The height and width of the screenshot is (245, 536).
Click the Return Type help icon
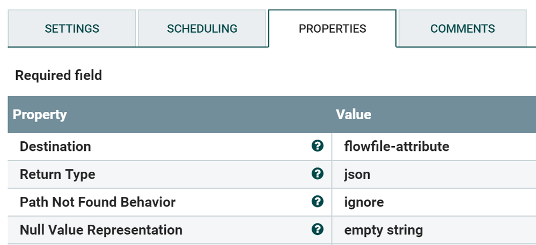click(x=317, y=174)
